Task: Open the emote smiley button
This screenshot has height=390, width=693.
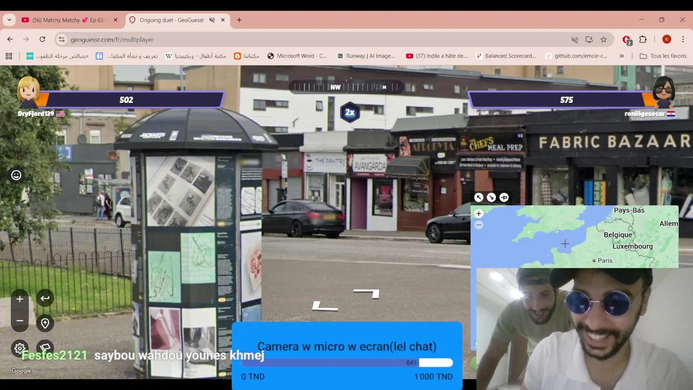Action: (x=16, y=175)
